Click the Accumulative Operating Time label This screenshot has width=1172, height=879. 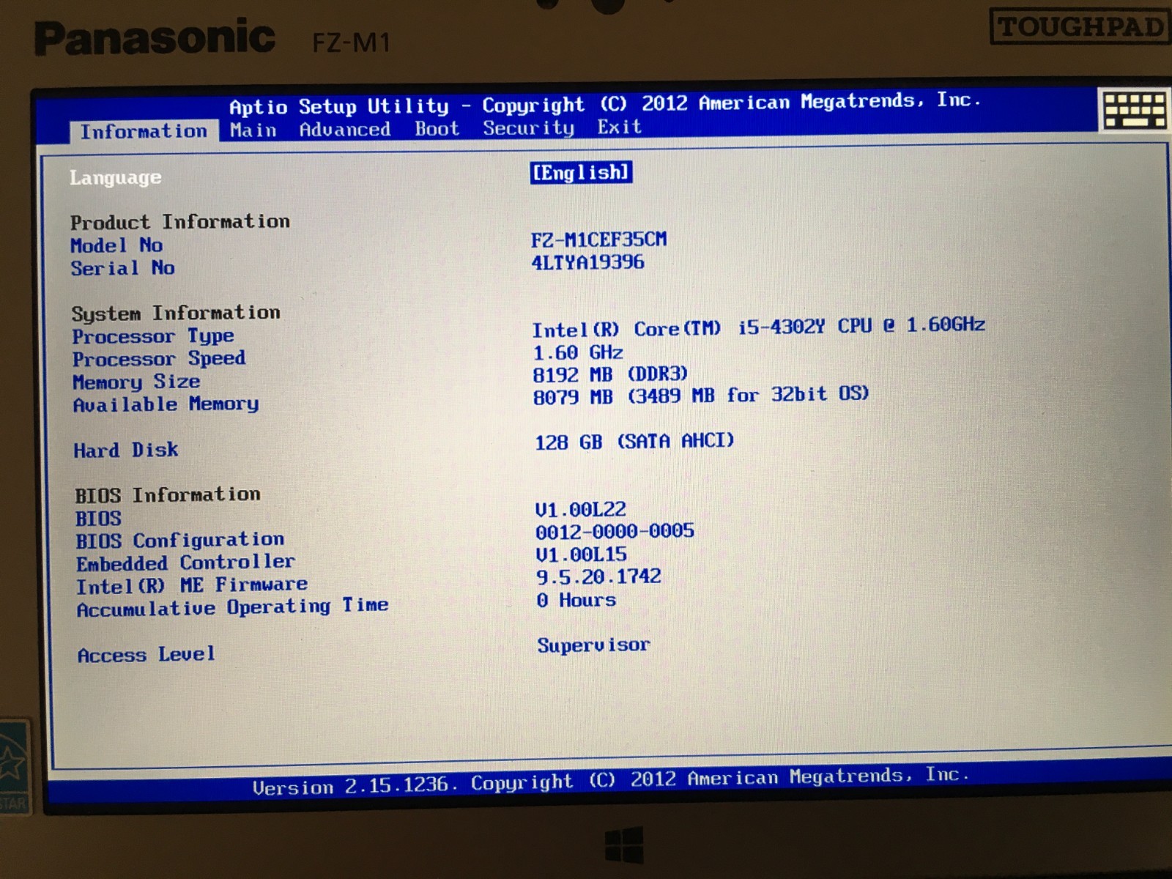(233, 608)
